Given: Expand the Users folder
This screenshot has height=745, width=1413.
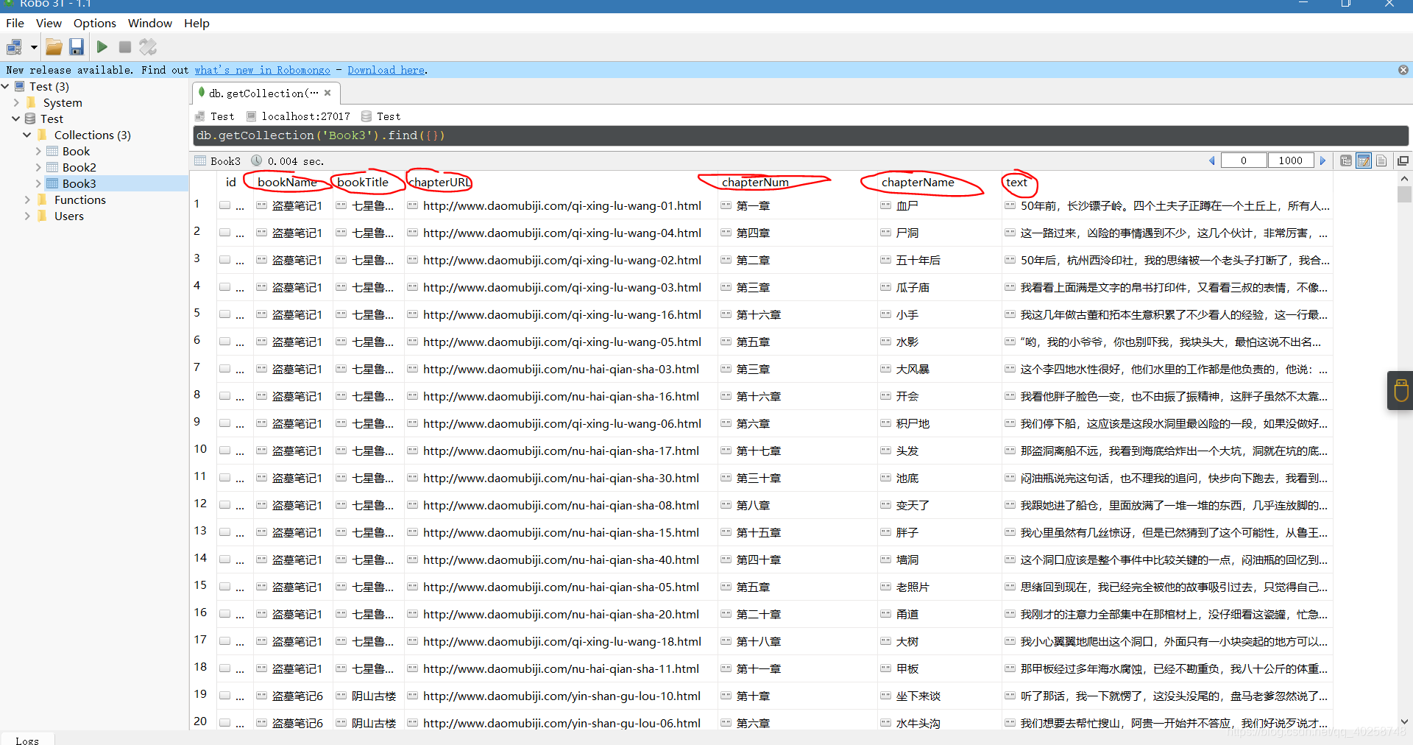Looking at the screenshot, I should click(27, 216).
